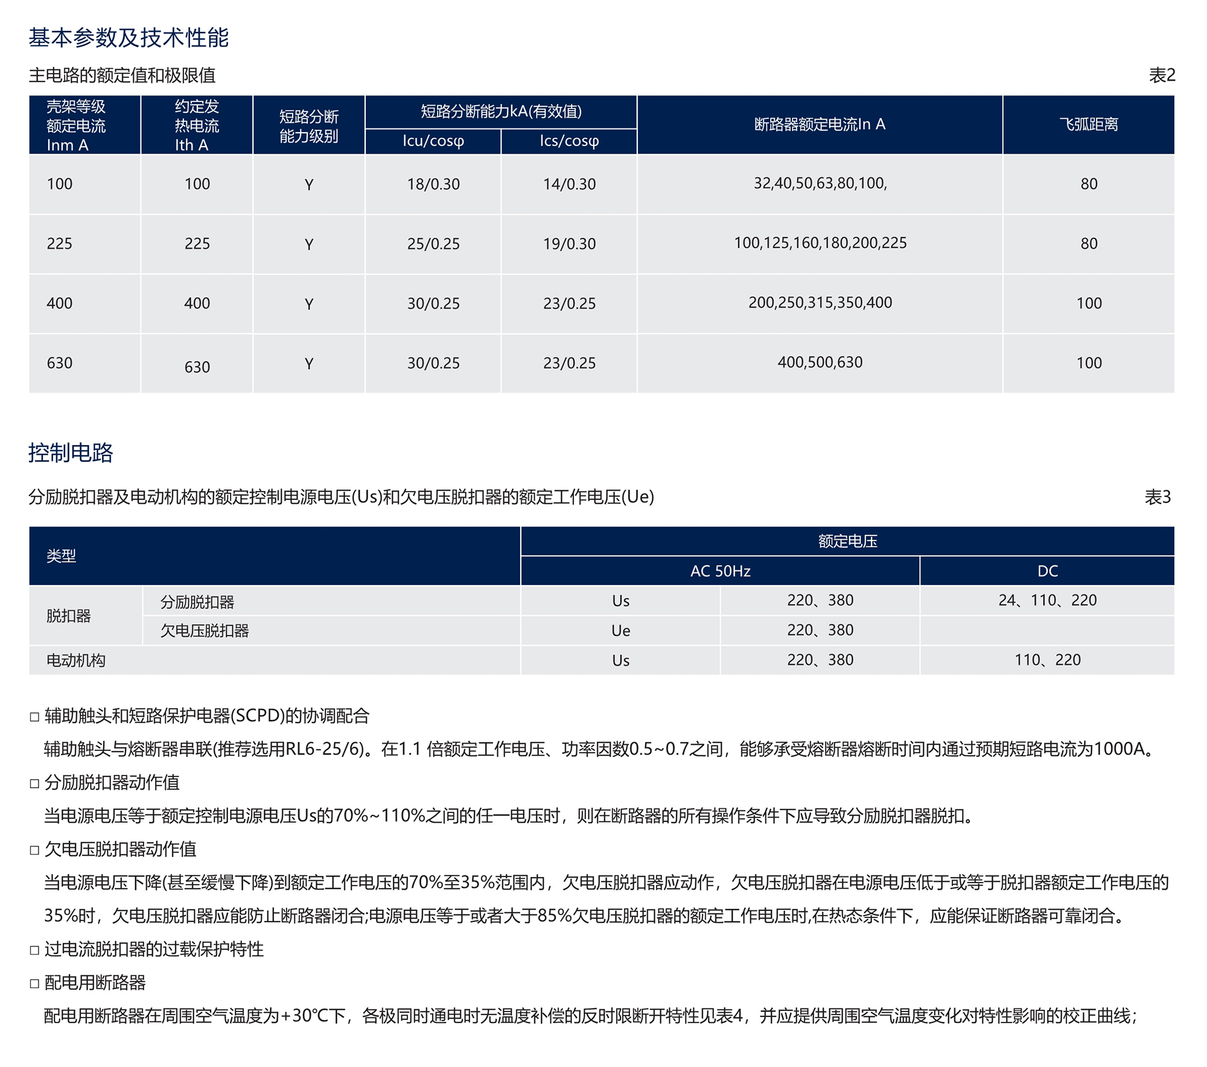Click the 表2 table label

pos(1161,75)
